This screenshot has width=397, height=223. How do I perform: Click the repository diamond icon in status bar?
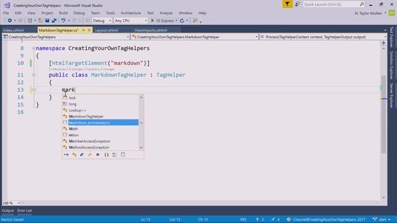point(288,219)
